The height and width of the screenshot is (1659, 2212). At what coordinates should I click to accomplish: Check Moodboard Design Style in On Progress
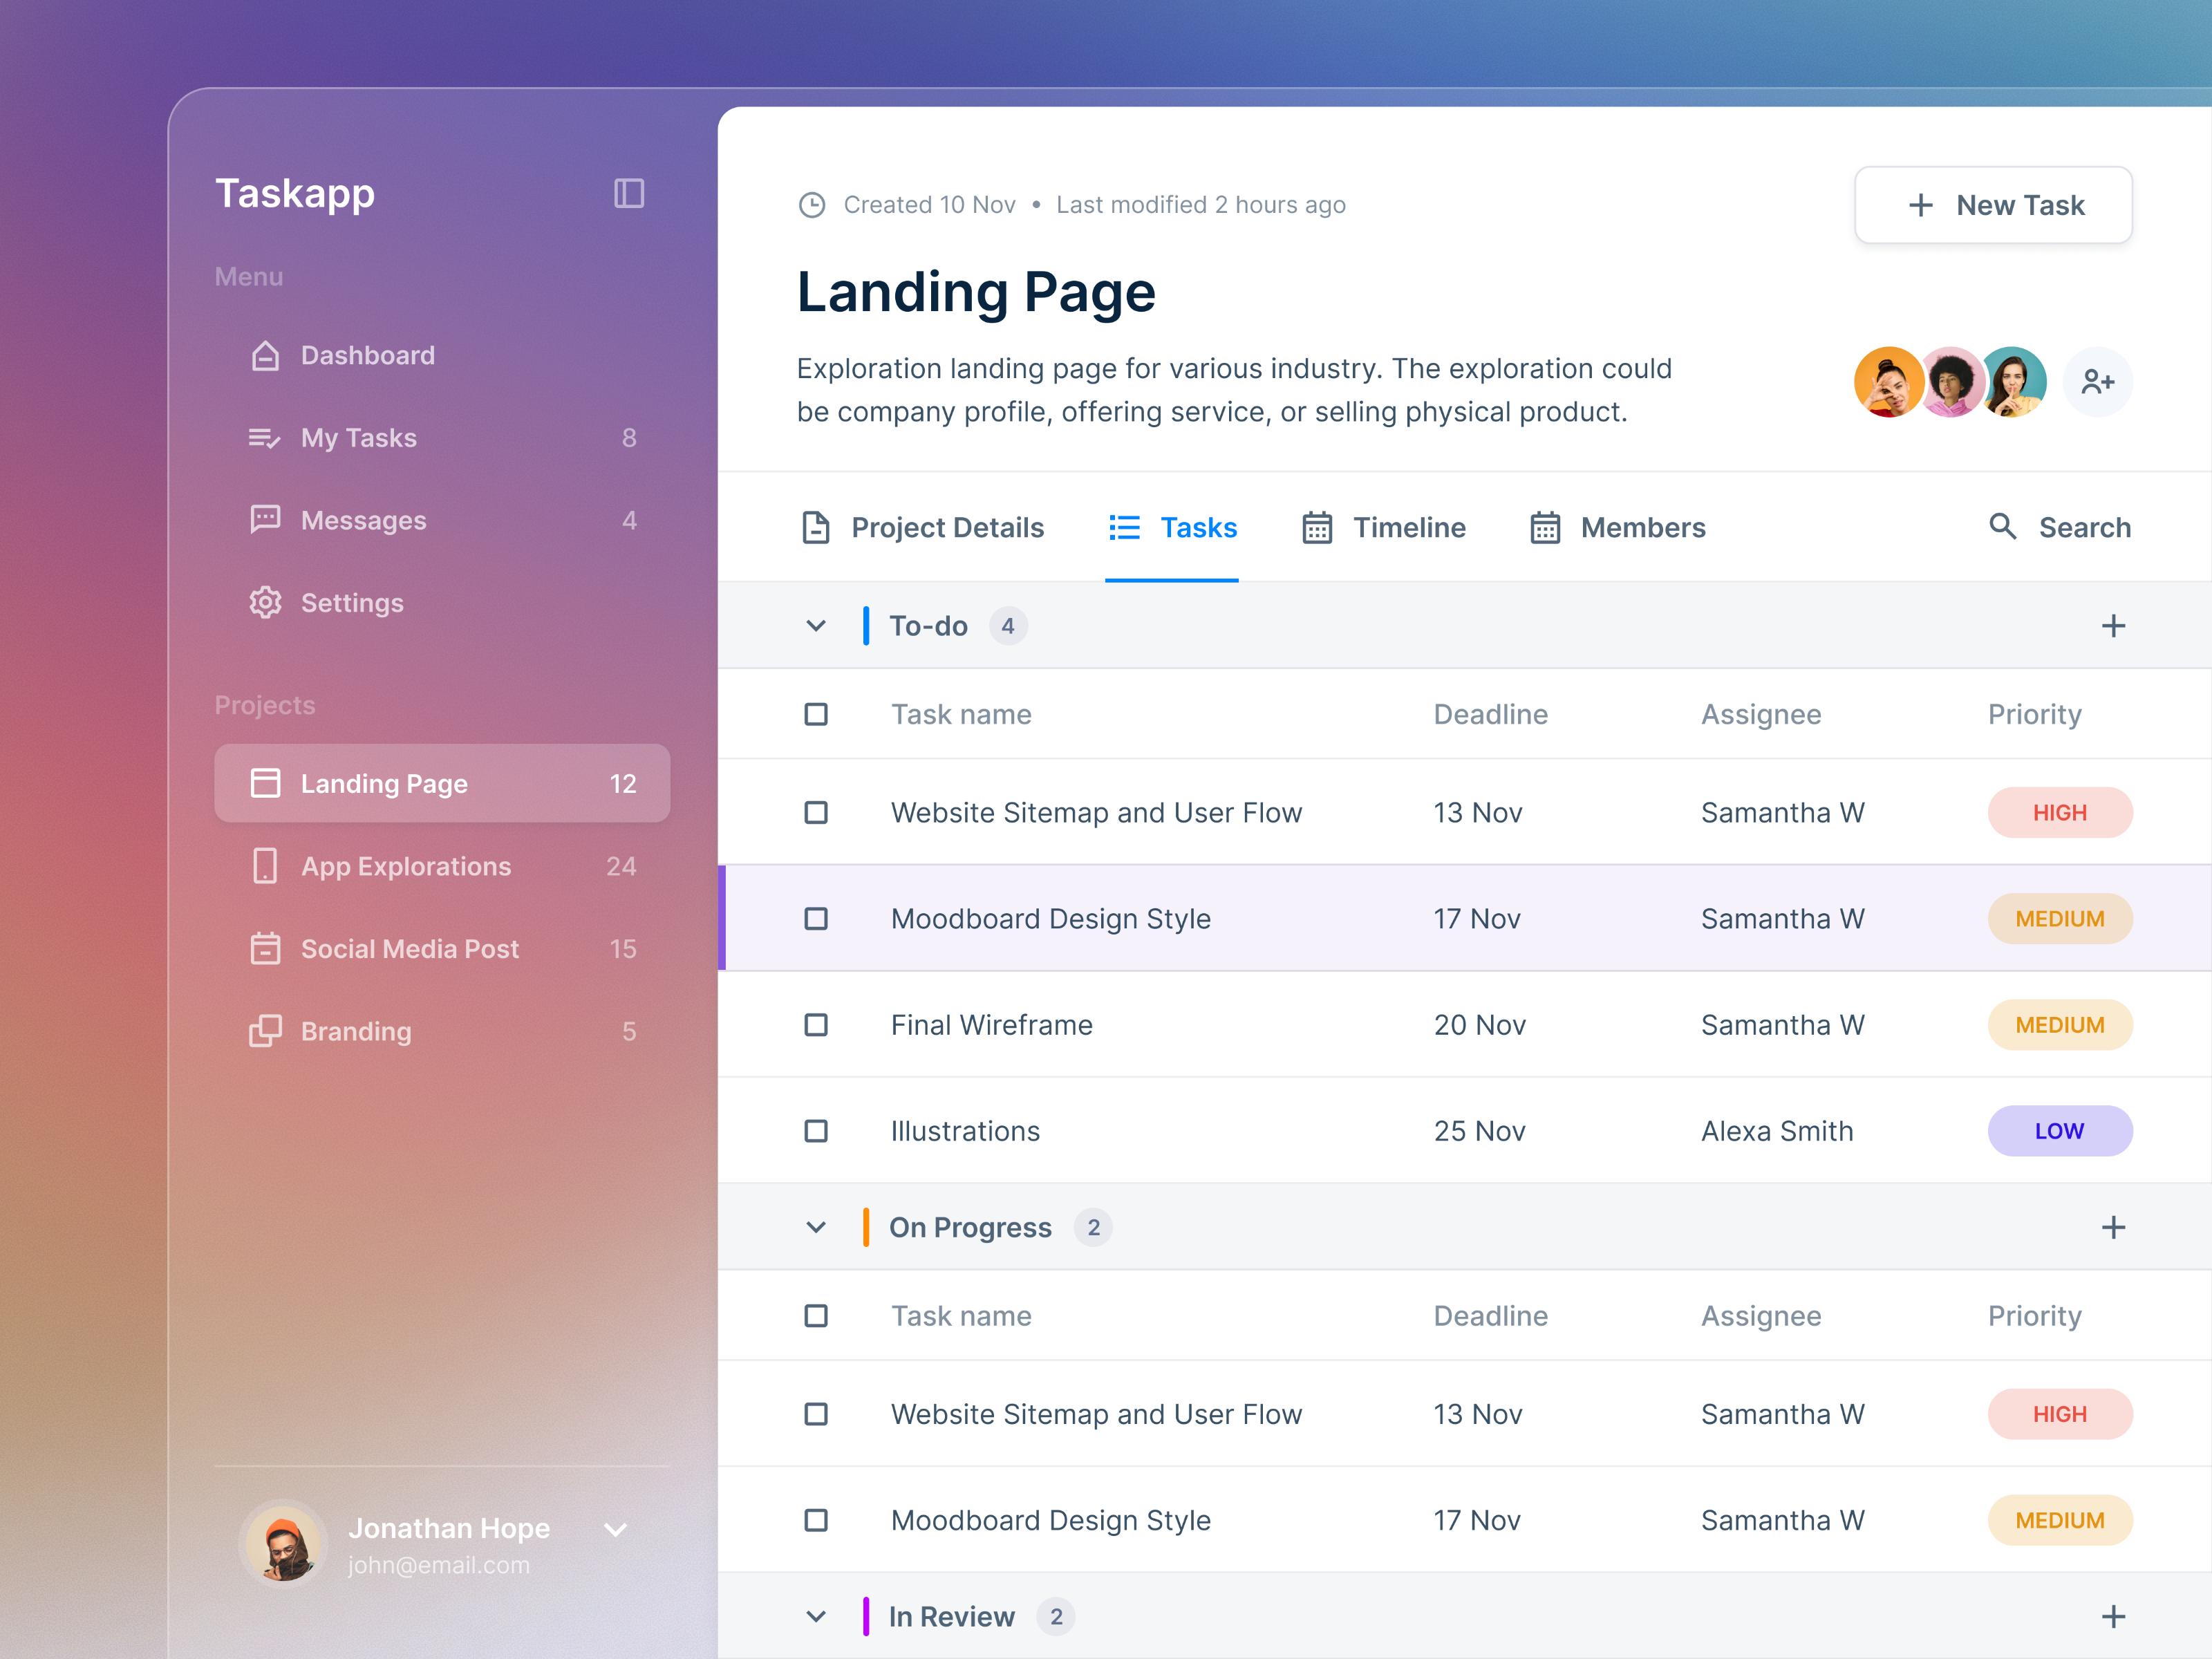click(816, 1520)
